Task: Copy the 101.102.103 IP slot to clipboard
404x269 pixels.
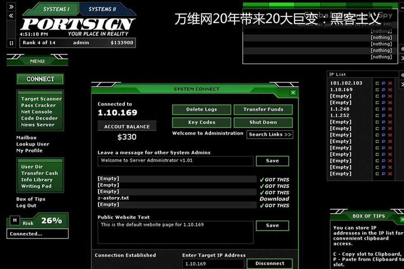Action: pos(377,83)
